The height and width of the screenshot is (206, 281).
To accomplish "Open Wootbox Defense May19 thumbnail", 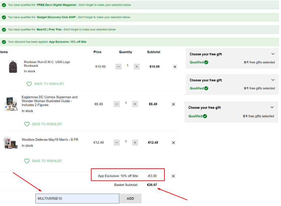I will [x=11, y=143].
